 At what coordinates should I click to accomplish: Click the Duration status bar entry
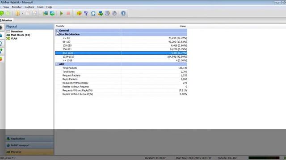[155, 158]
